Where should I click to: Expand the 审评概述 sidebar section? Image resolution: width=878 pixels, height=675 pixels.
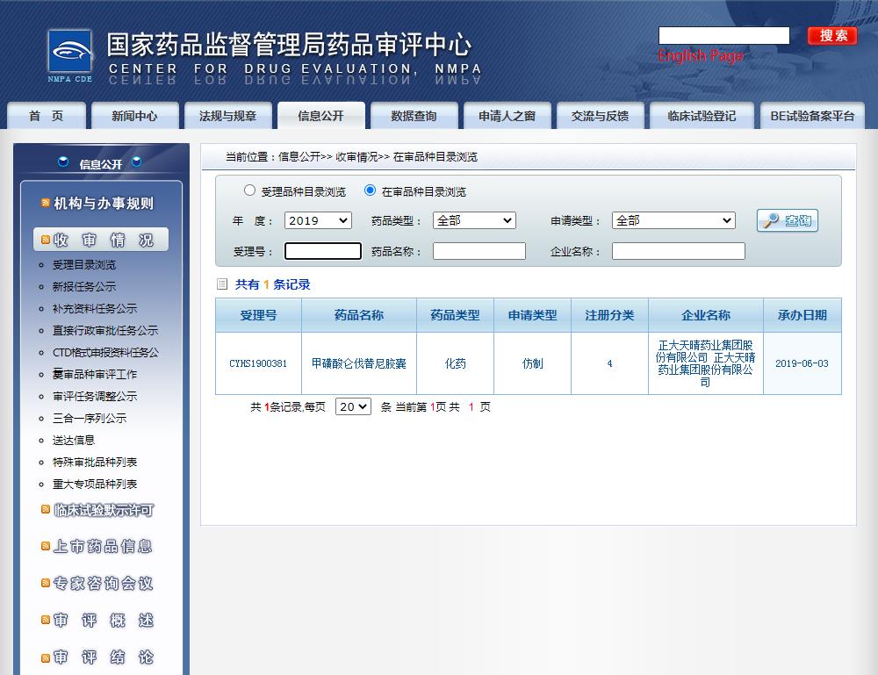coord(103,621)
